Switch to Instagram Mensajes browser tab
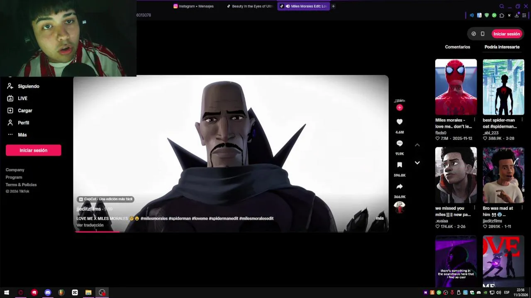Viewport: 531px width, 298px height. pos(193,6)
